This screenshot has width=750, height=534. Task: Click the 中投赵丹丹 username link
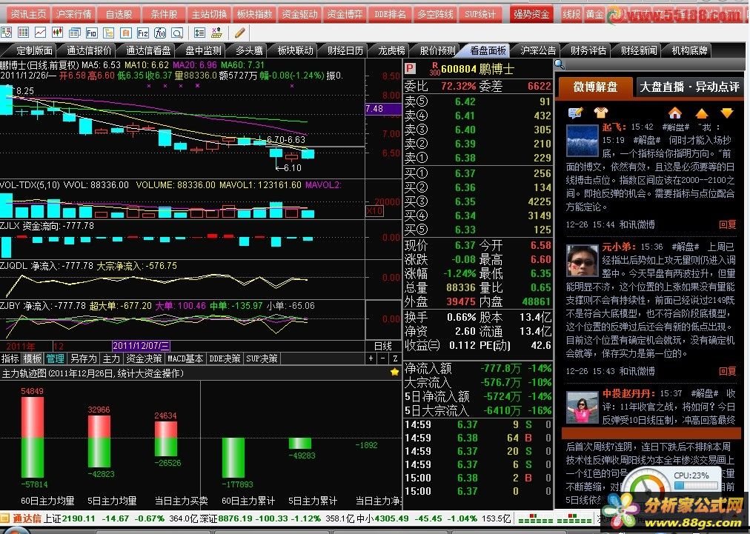[629, 393]
